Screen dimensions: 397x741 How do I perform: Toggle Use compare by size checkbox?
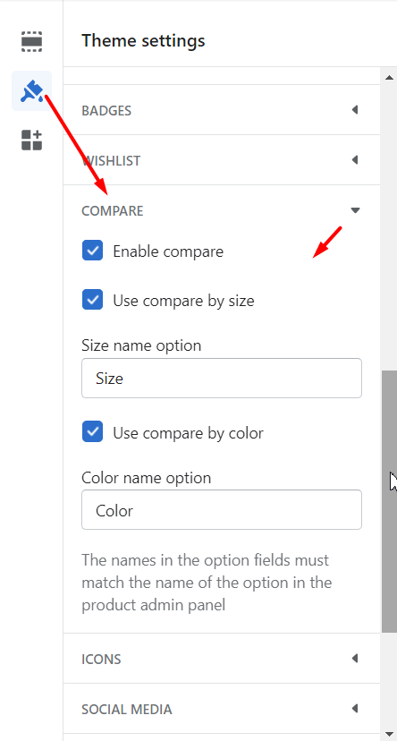click(92, 300)
